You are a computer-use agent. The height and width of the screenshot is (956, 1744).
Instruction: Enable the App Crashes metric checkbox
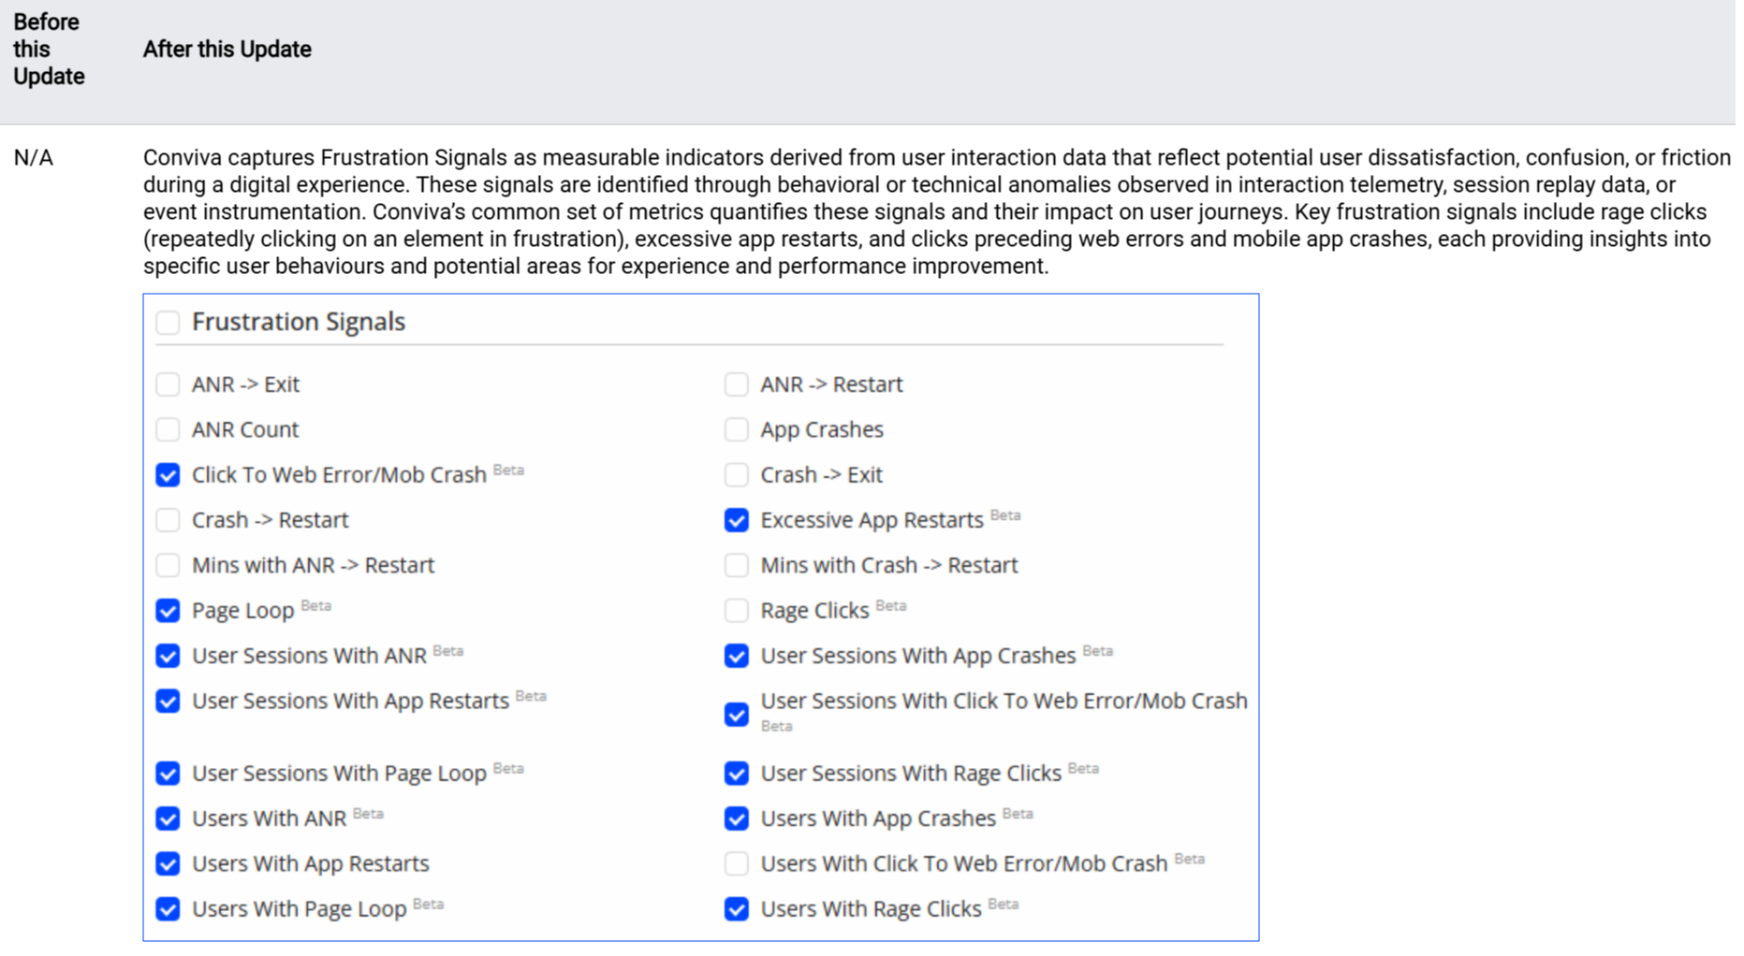click(736, 429)
